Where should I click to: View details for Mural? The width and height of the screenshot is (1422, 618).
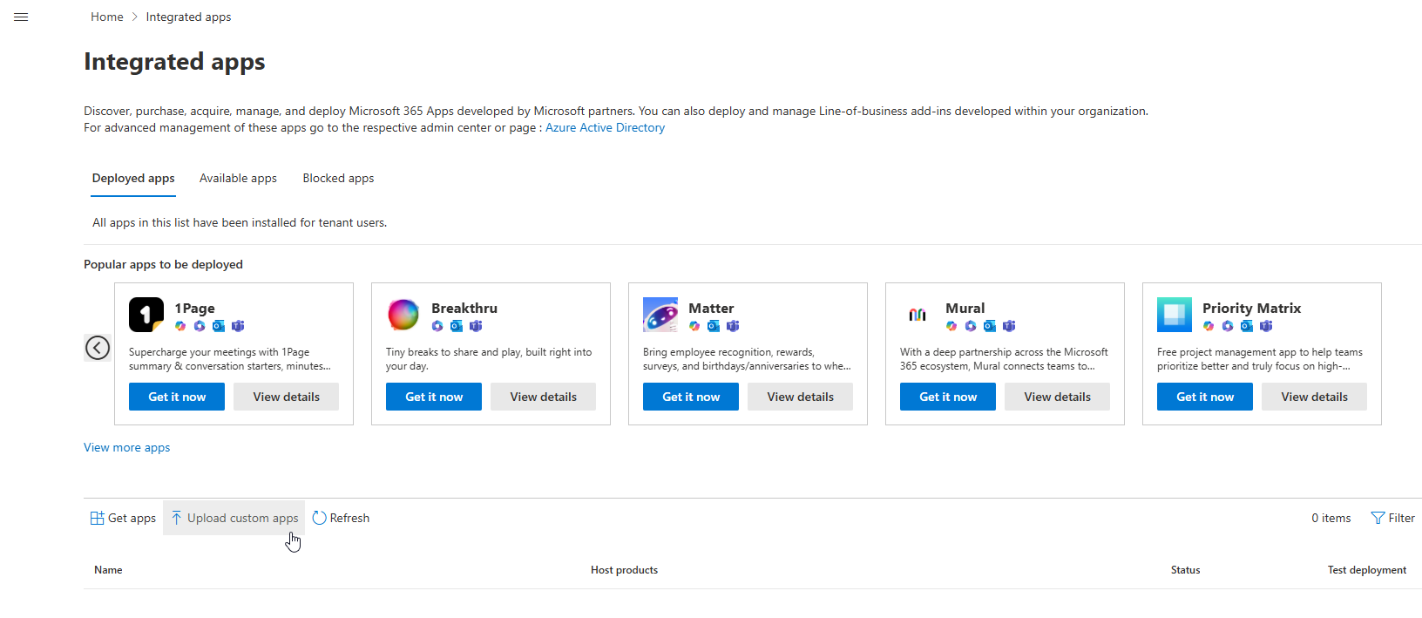click(x=1057, y=397)
